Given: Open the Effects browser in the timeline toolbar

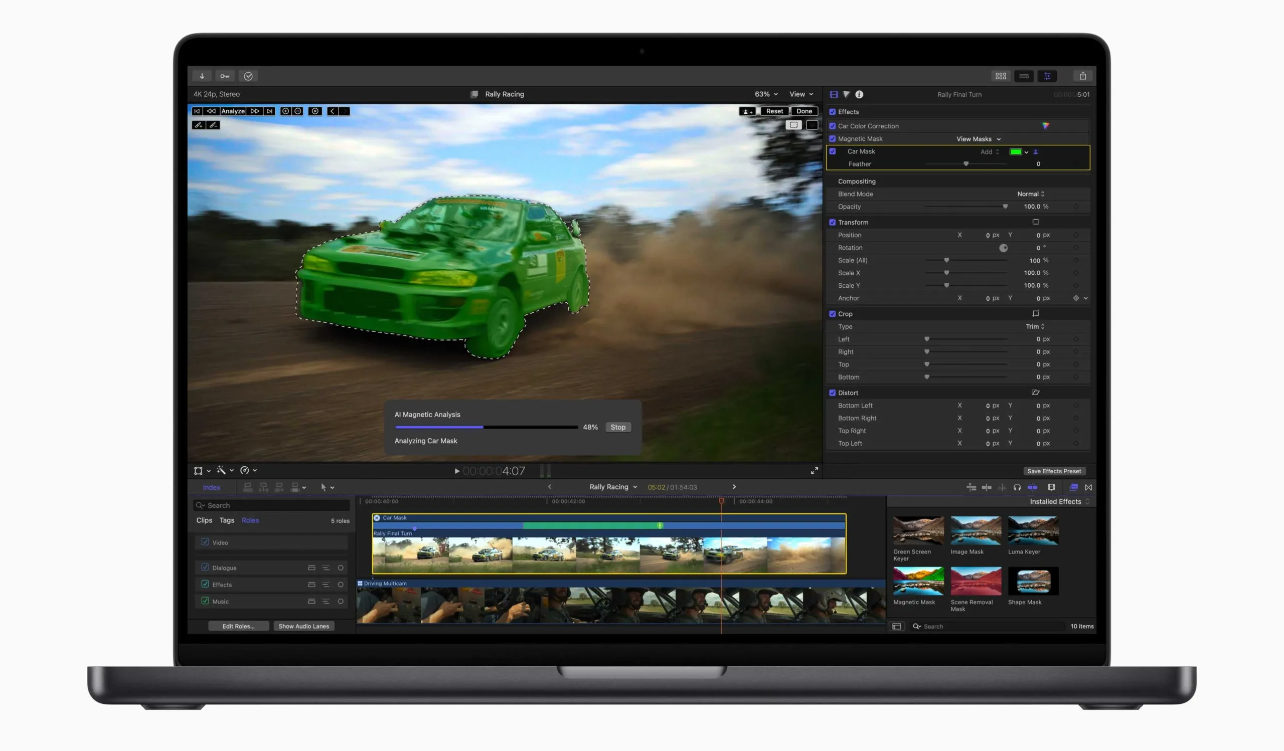Looking at the screenshot, I should click(1073, 487).
